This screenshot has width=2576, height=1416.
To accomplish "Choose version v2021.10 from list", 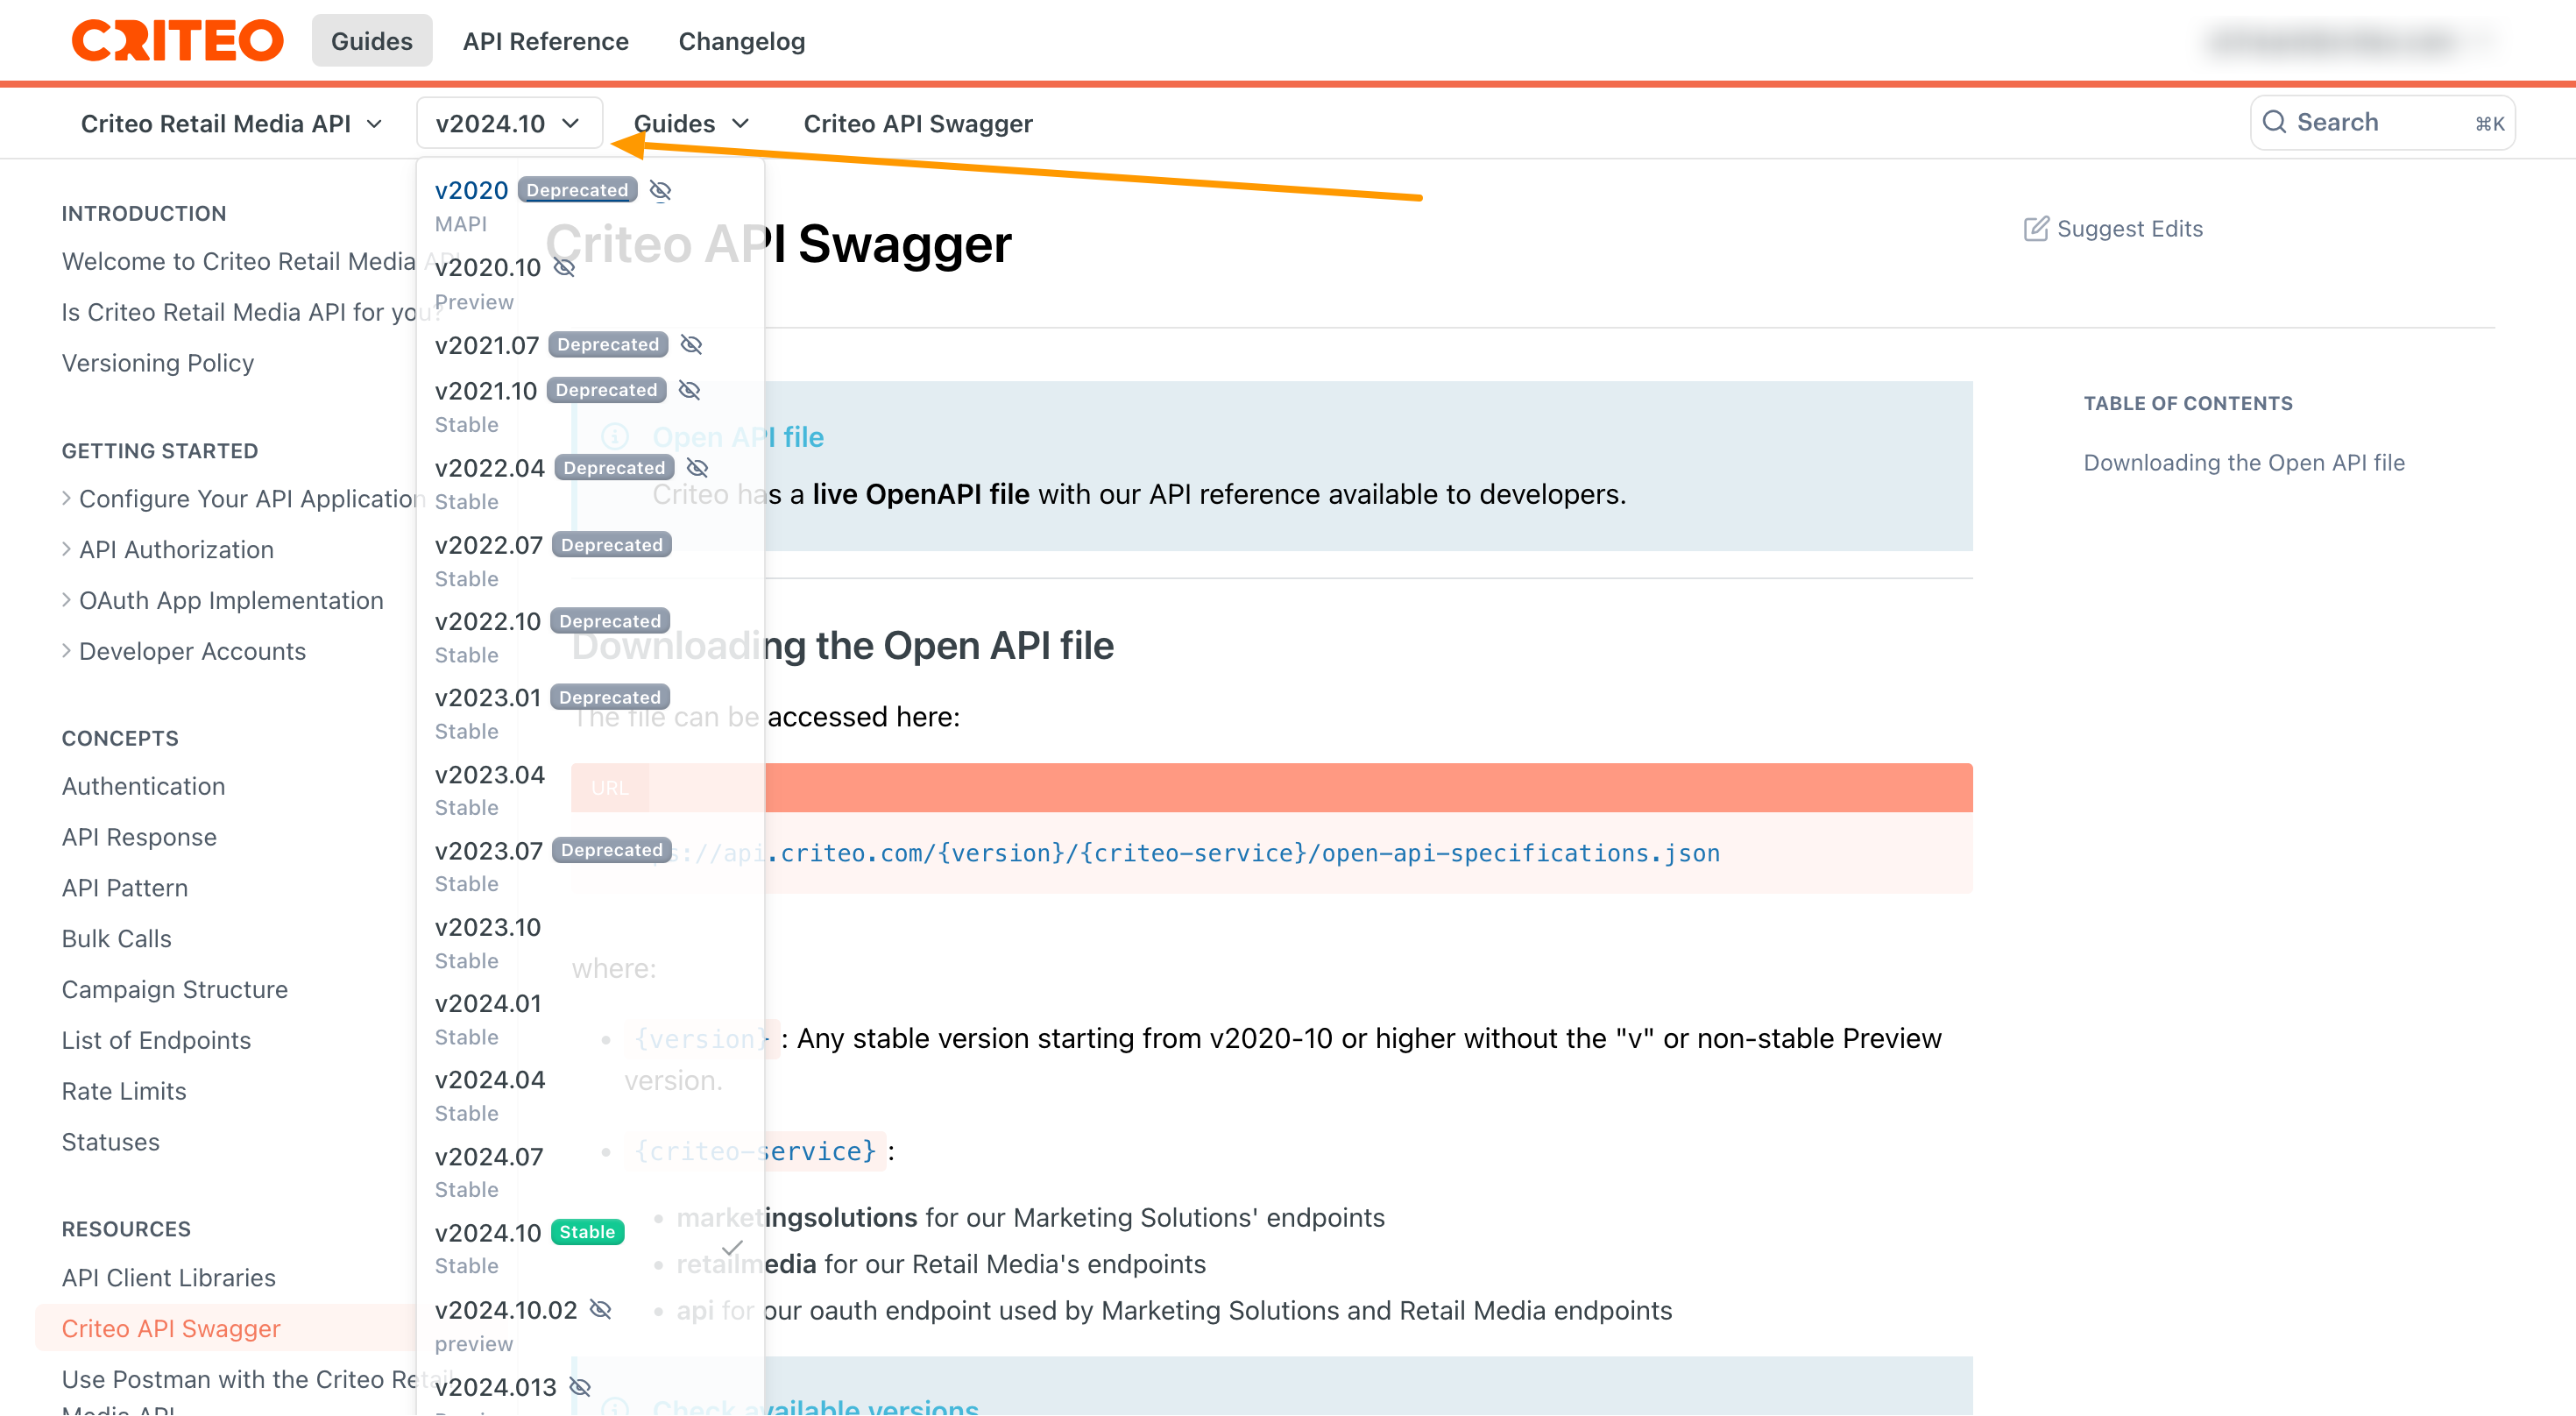I will point(590,406).
